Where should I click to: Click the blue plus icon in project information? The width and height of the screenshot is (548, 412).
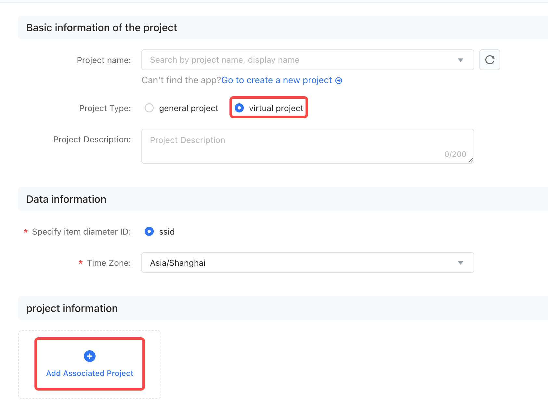[x=90, y=356]
